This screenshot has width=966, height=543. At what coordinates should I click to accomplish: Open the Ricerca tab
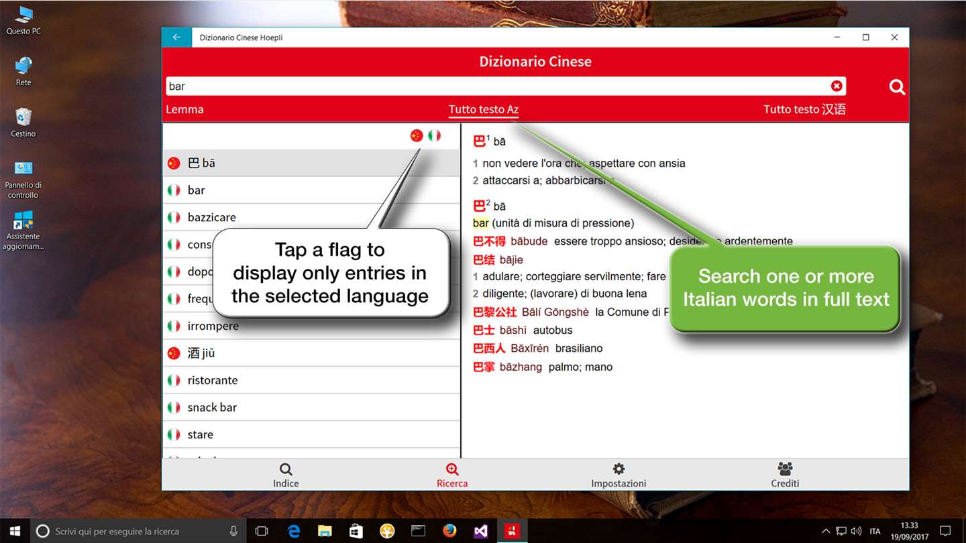click(452, 475)
